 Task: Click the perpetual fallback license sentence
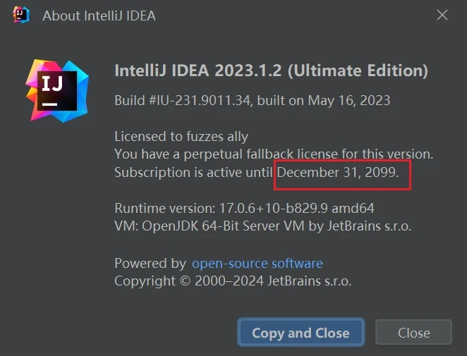pos(274,154)
